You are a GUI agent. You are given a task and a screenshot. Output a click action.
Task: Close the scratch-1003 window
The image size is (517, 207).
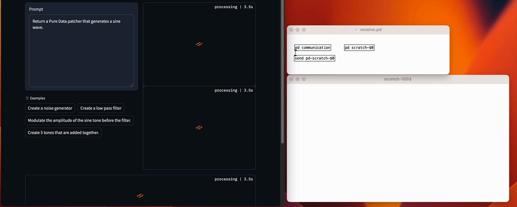[291, 79]
